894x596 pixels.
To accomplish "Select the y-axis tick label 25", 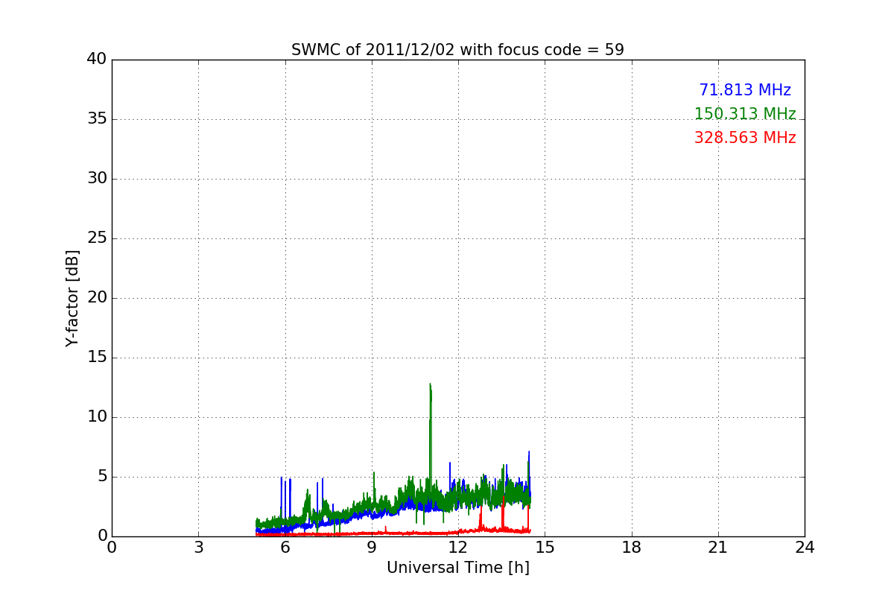I will [x=97, y=238].
